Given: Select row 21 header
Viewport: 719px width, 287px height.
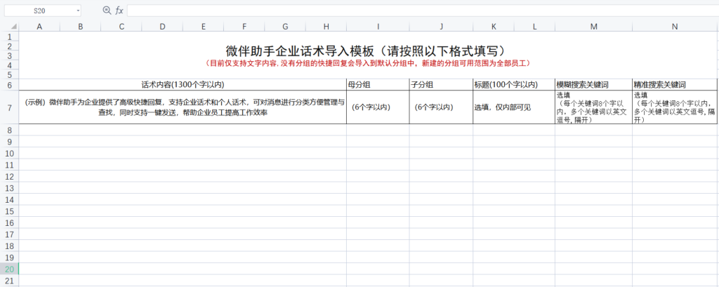Looking at the screenshot, I should pyautogui.click(x=10, y=281).
